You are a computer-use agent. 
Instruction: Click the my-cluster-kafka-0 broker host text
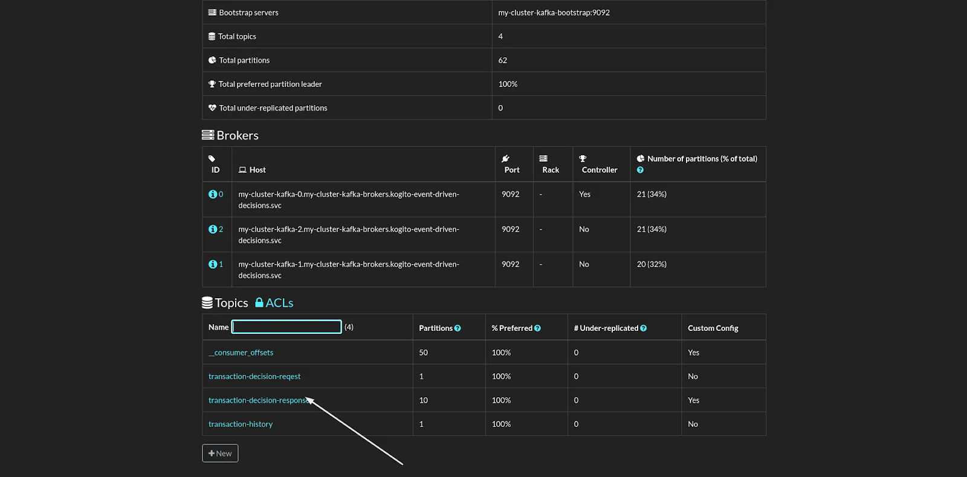tap(349, 200)
